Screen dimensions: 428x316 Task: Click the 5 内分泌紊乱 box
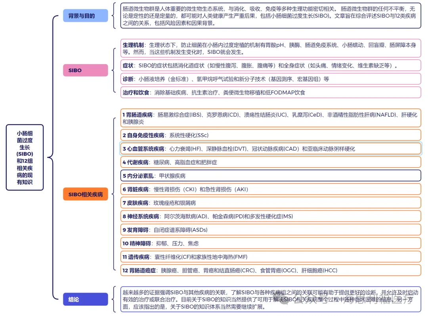click(x=271, y=176)
